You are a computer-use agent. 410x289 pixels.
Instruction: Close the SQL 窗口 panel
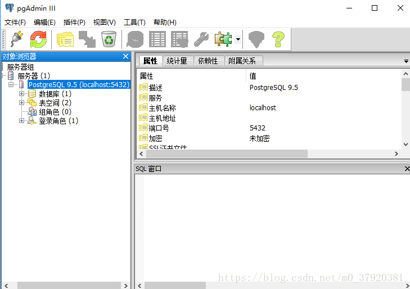tap(407, 169)
